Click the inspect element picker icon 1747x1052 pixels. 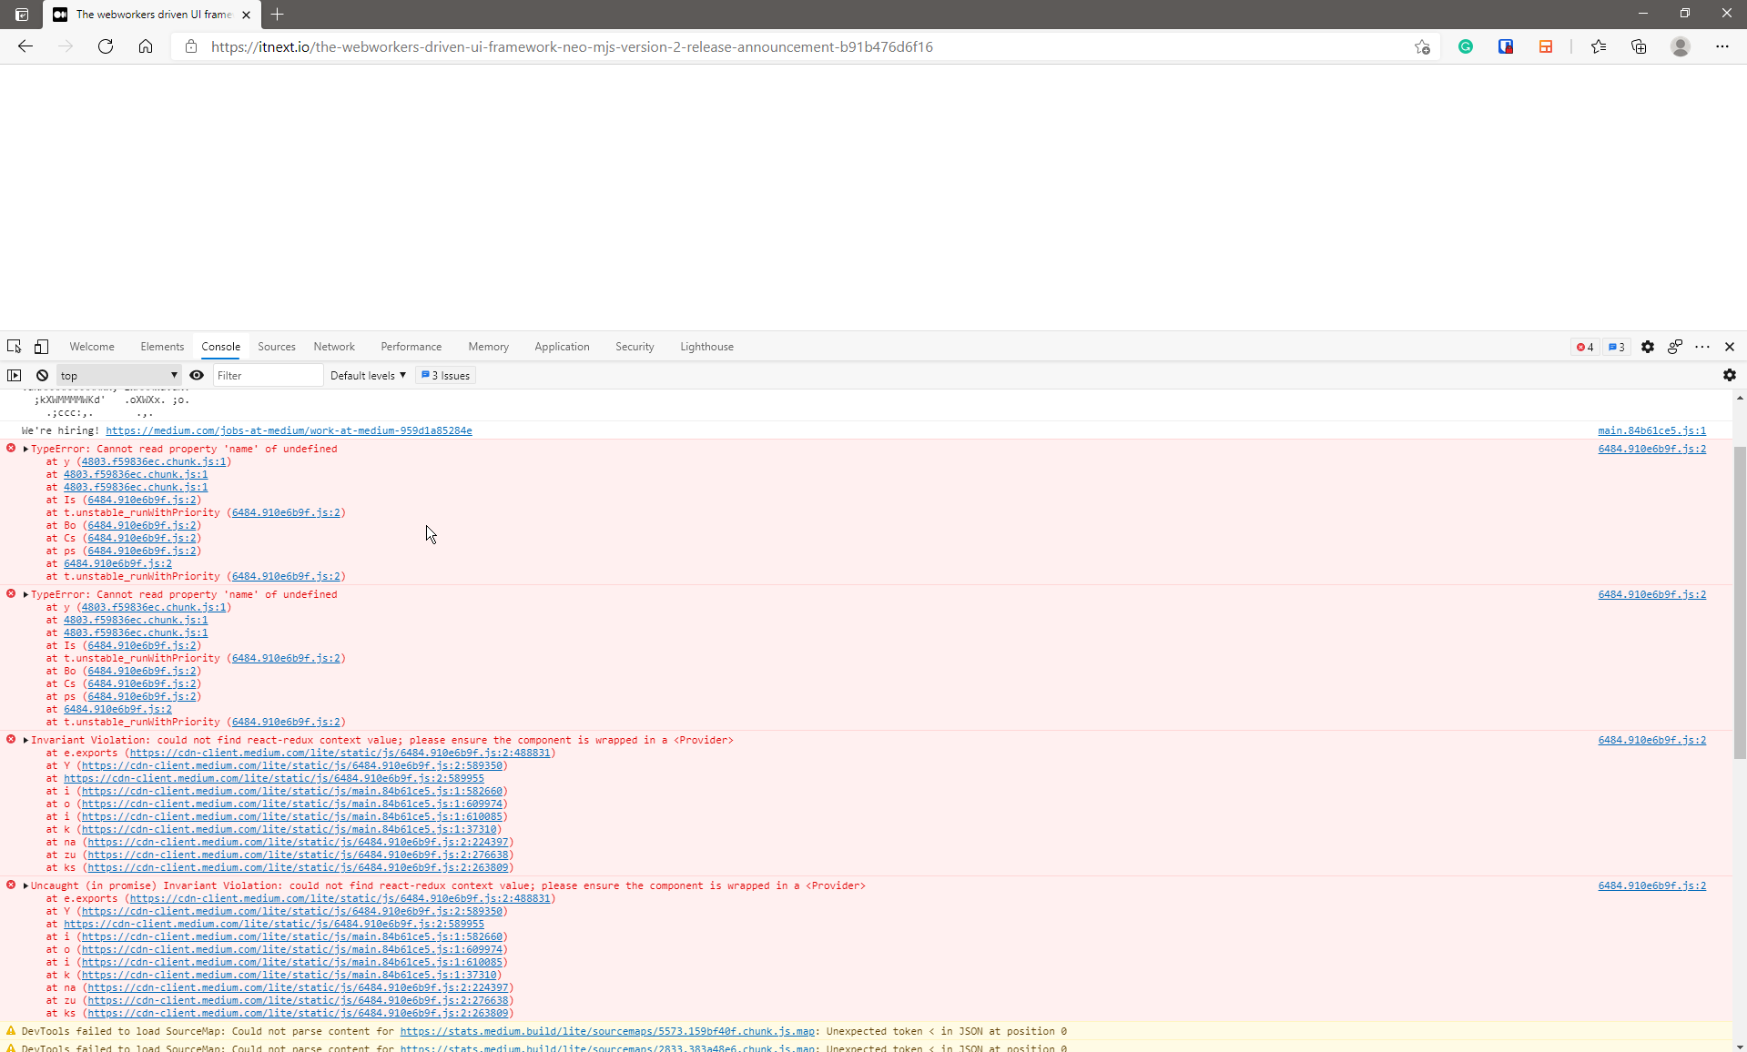point(15,347)
